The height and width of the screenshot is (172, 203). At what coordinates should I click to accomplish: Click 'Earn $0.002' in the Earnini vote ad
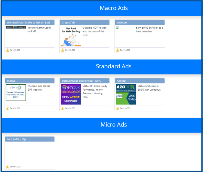point(15,50)
